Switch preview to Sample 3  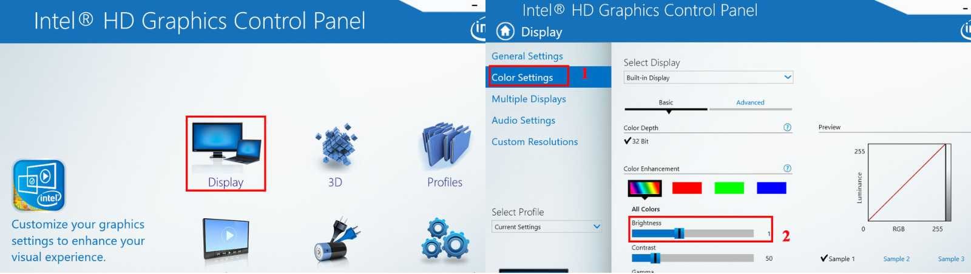pos(951,259)
